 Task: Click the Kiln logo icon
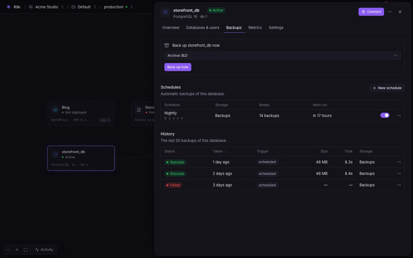(x=9, y=7)
